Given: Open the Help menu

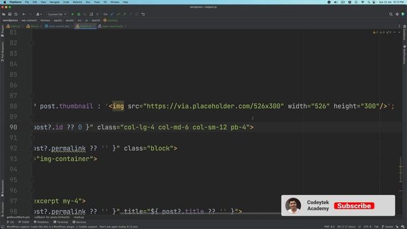Looking at the screenshot, I should [125, 2].
